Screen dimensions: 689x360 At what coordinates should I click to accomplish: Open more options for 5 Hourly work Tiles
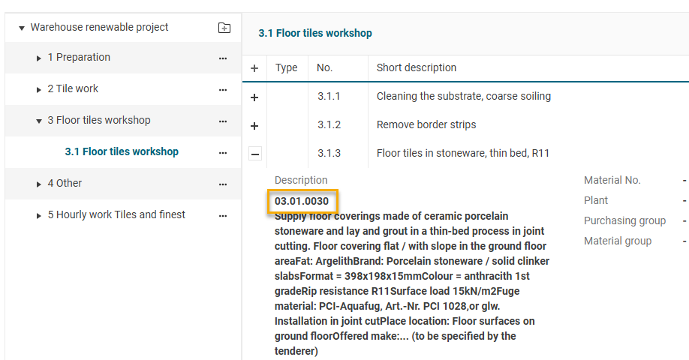click(x=223, y=215)
